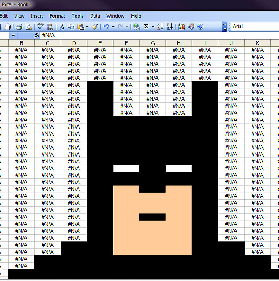Open the Name Box dropdown arrow
Viewport: 279px width, 281px height.
click(13, 36)
